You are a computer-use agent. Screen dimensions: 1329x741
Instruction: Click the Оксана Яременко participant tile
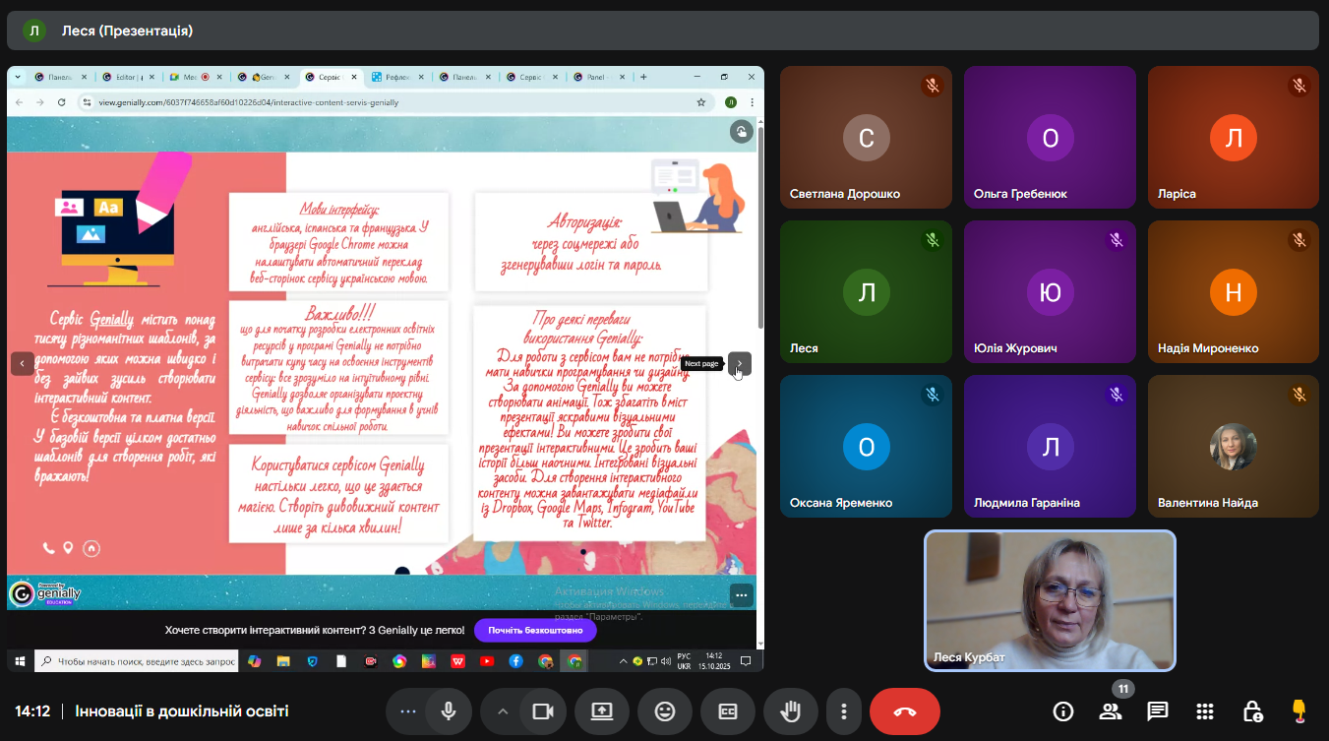[x=866, y=446]
